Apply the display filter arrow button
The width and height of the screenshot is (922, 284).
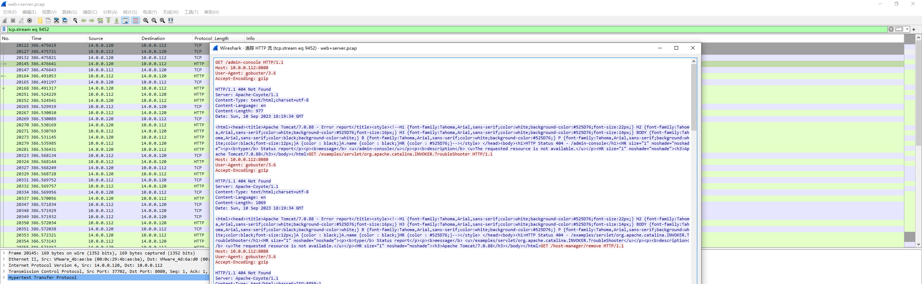point(899,30)
